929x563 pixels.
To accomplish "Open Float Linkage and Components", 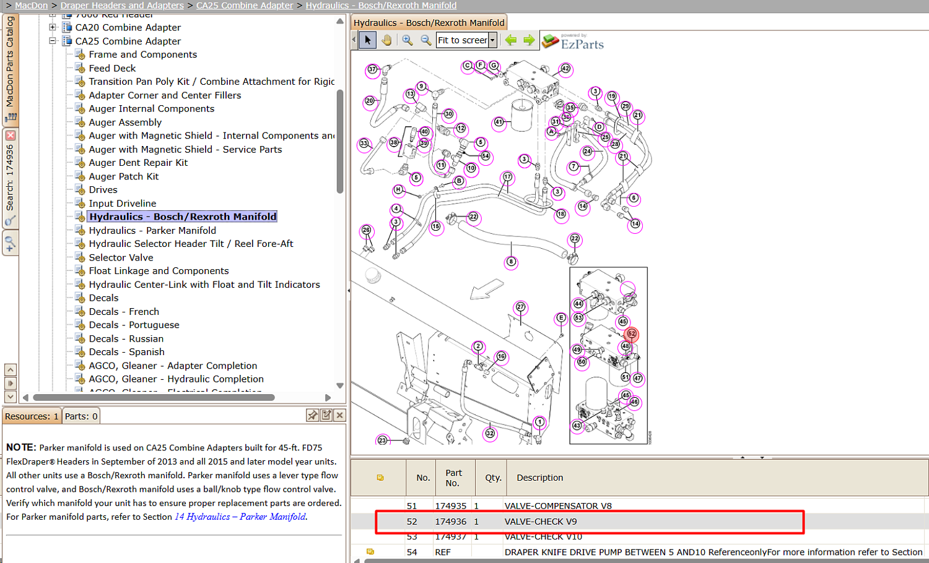I will 159,271.
